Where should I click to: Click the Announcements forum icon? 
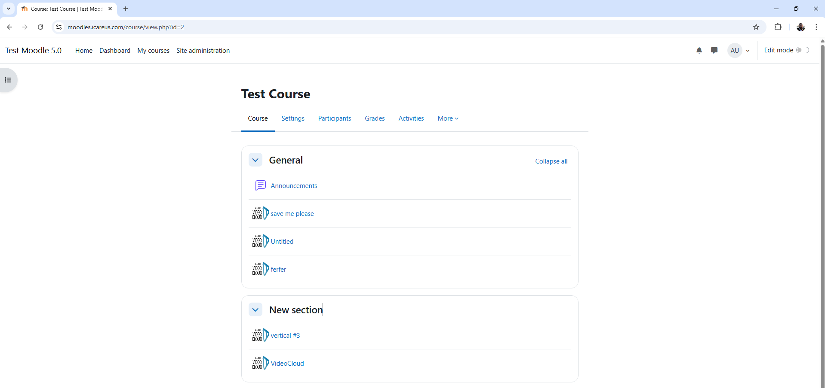point(260,185)
